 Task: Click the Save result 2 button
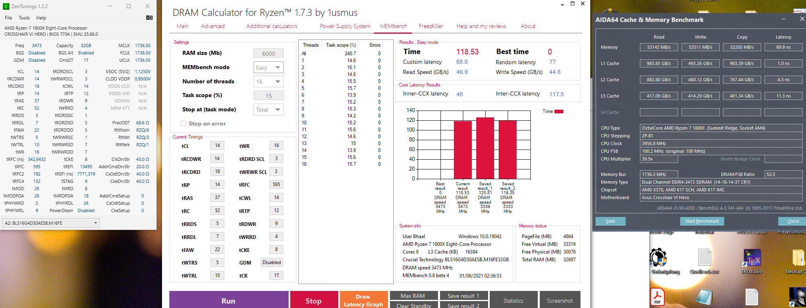click(464, 305)
